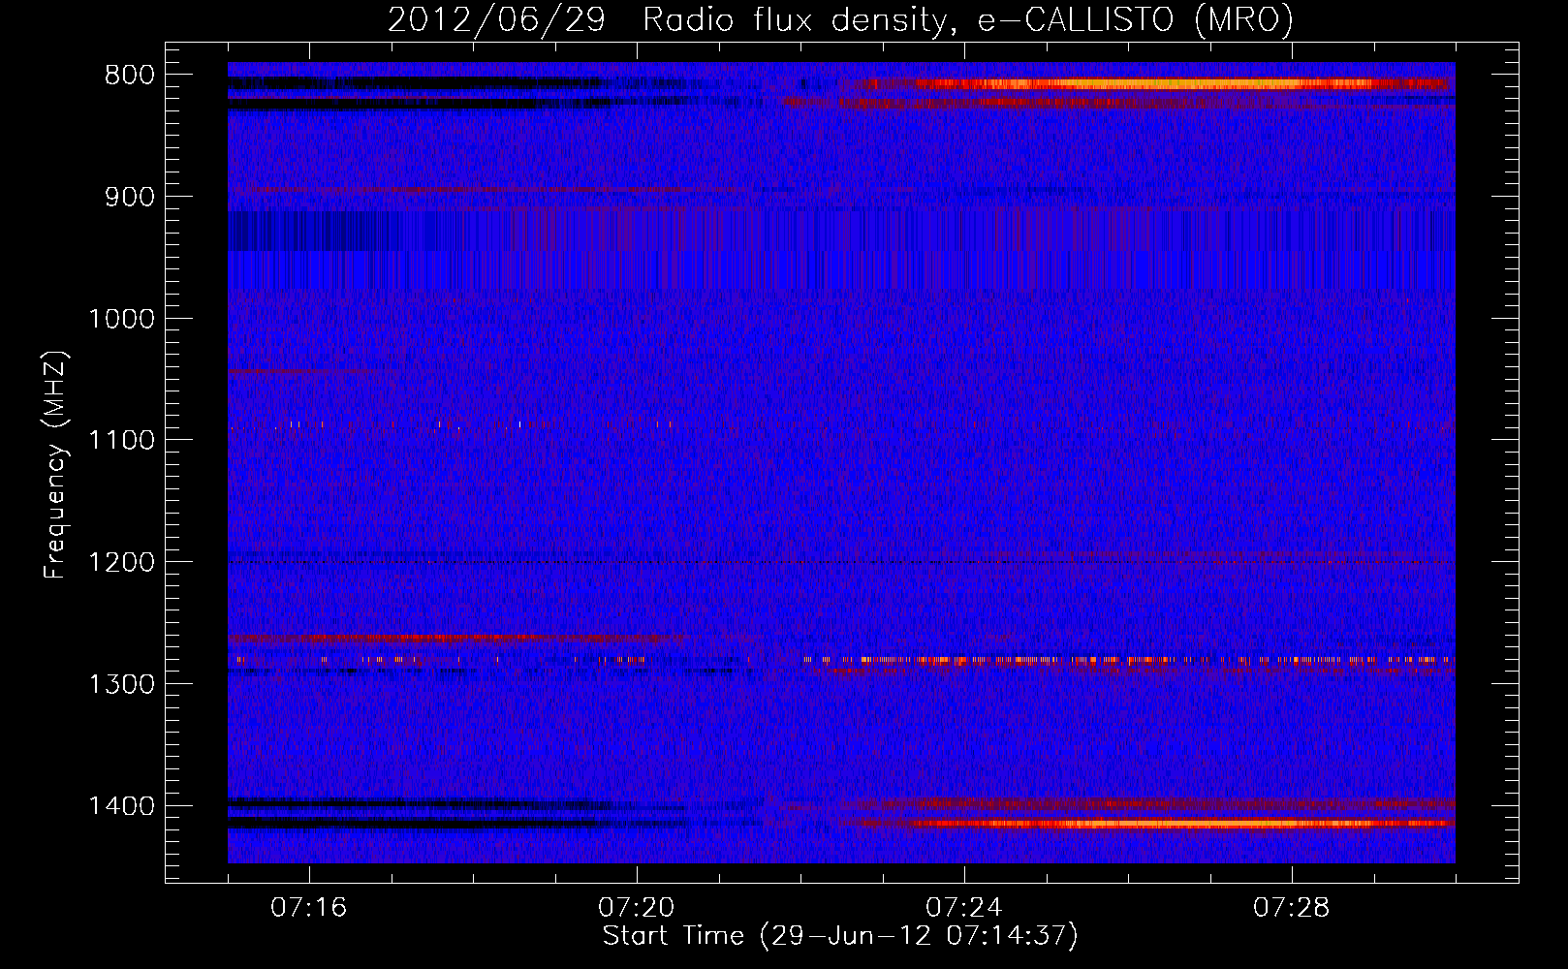Click the '07:16' time axis label
This screenshot has width=1568, height=969.
[x=309, y=908]
